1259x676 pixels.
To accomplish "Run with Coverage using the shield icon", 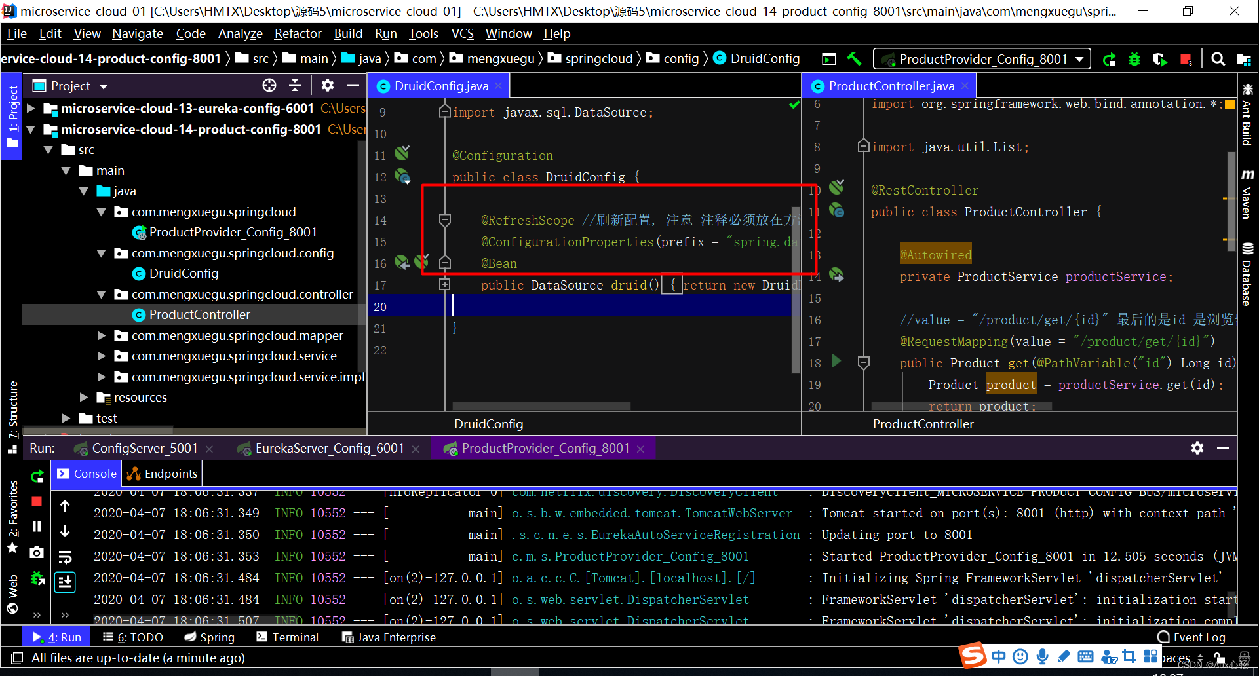I will click(1160, 59).
